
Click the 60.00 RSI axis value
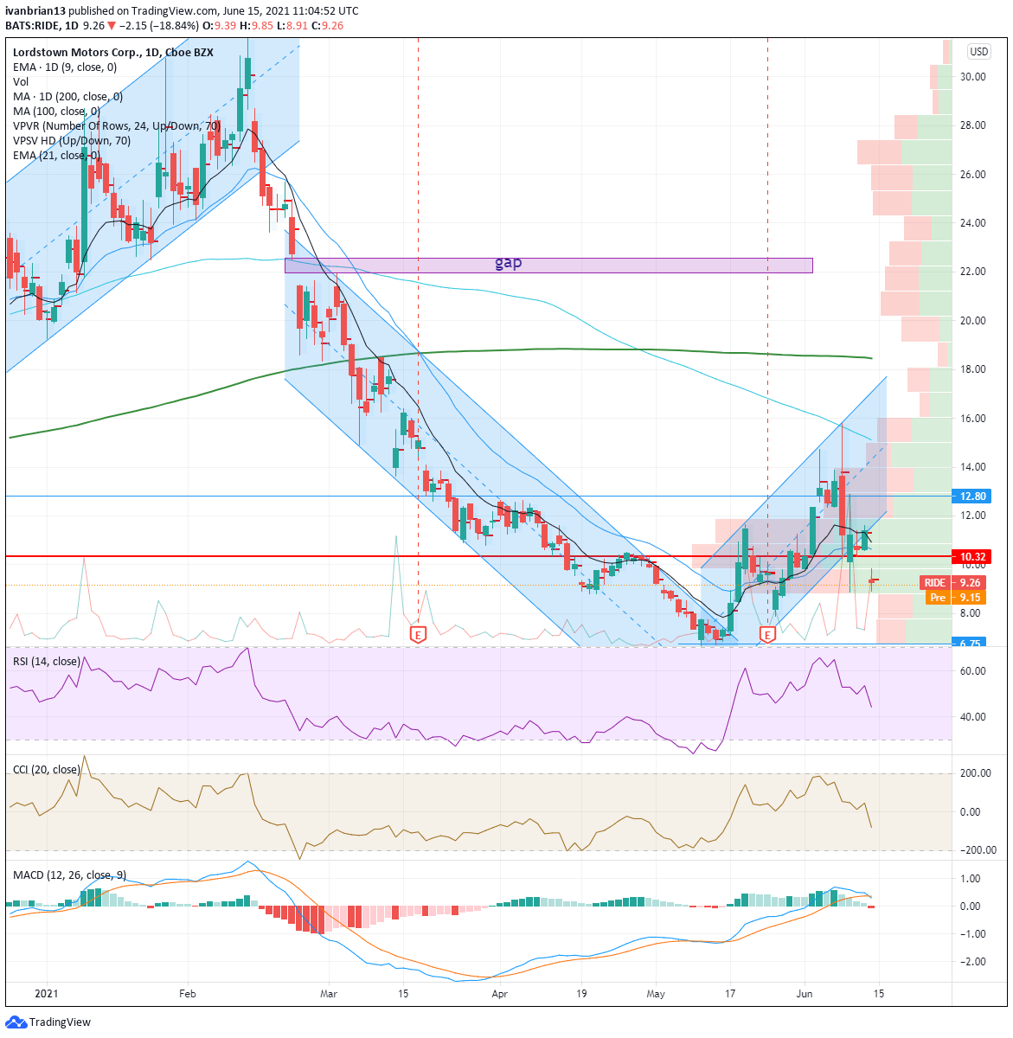point(974,671)
